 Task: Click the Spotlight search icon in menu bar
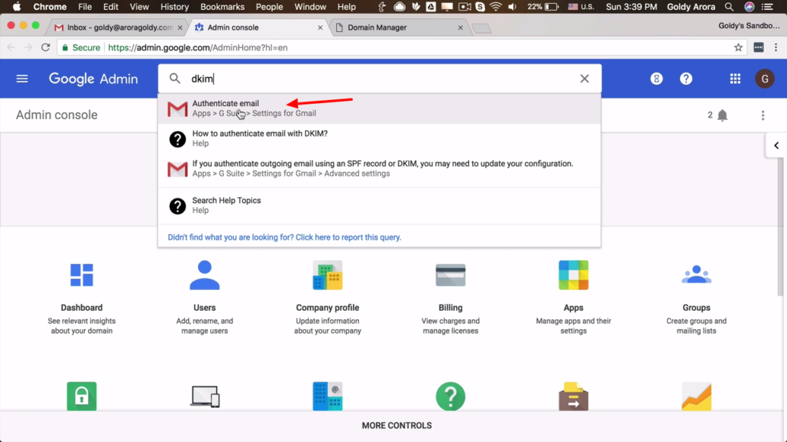pyautogui.click(x=729, y=7)
